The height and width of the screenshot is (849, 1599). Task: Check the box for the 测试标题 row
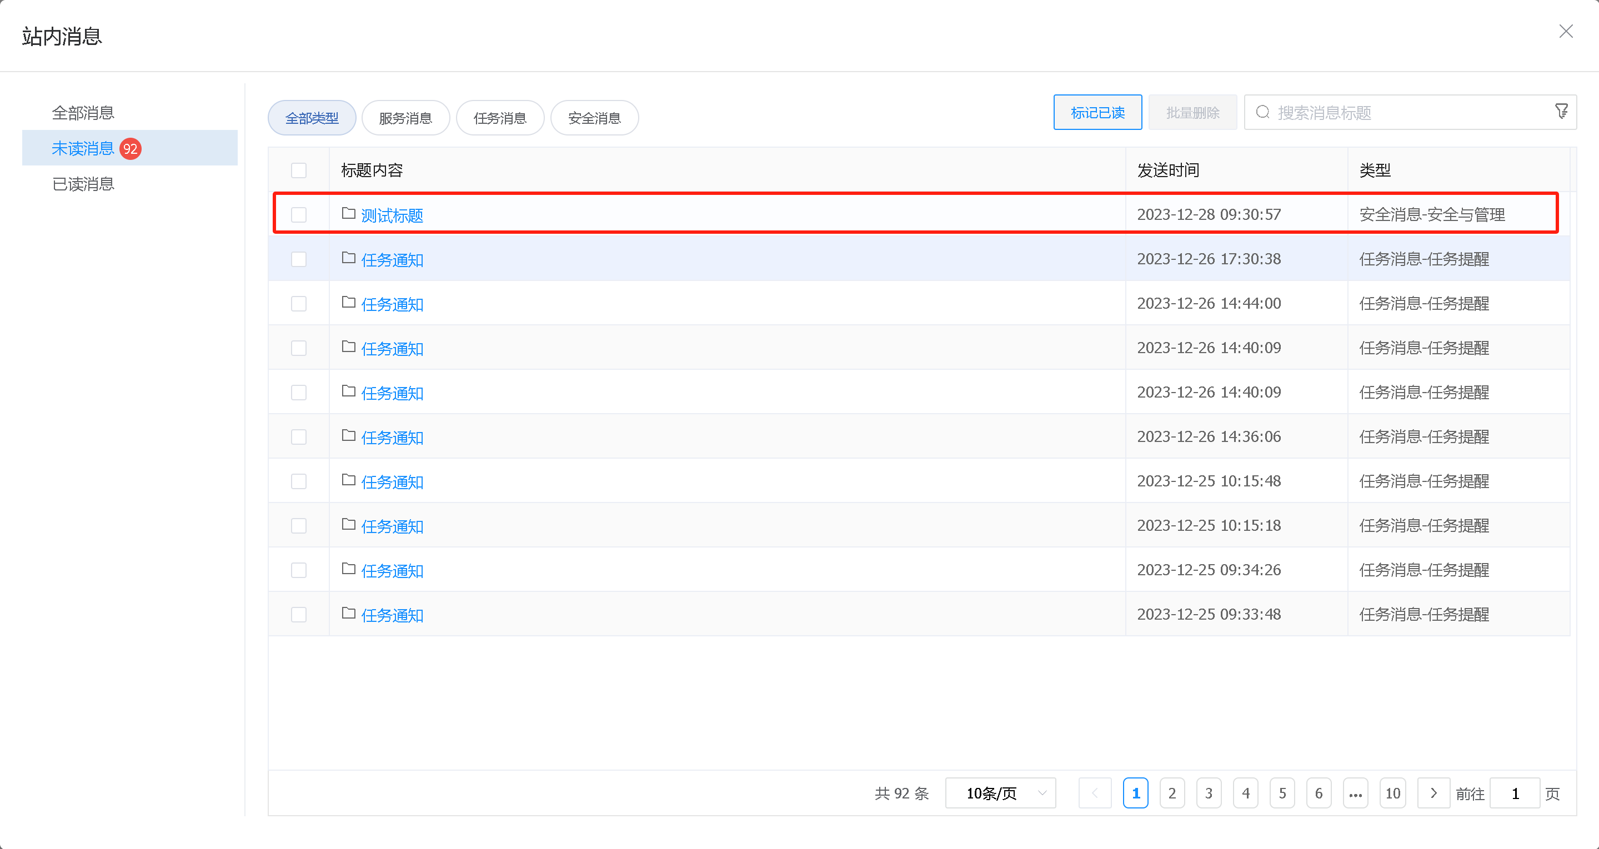point(299,215)
